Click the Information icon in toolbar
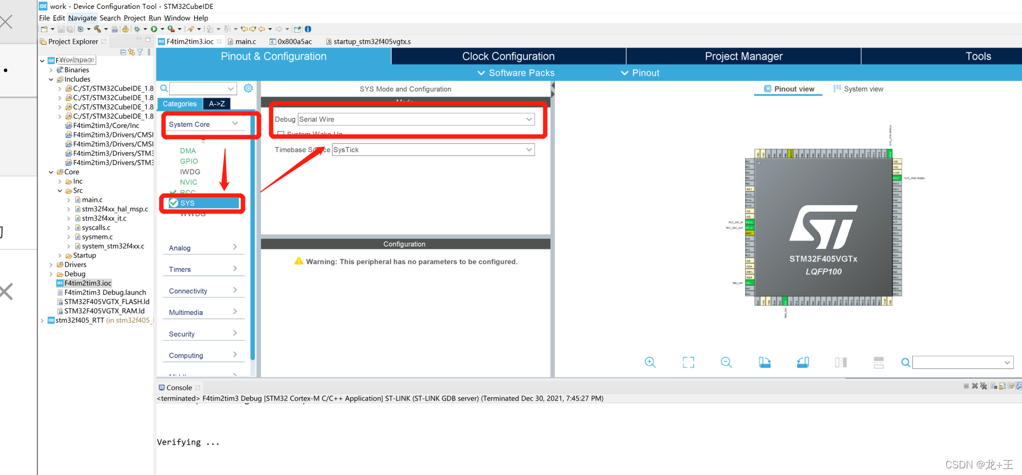 point(308,29)
